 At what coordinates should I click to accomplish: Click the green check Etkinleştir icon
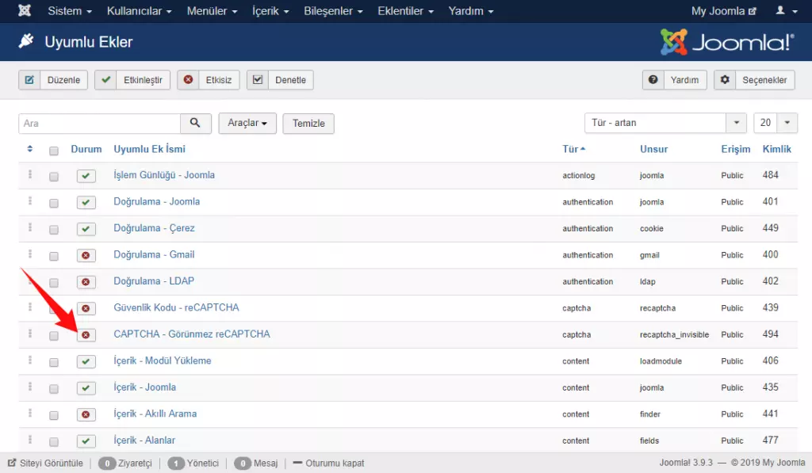(x=105, y=80)
